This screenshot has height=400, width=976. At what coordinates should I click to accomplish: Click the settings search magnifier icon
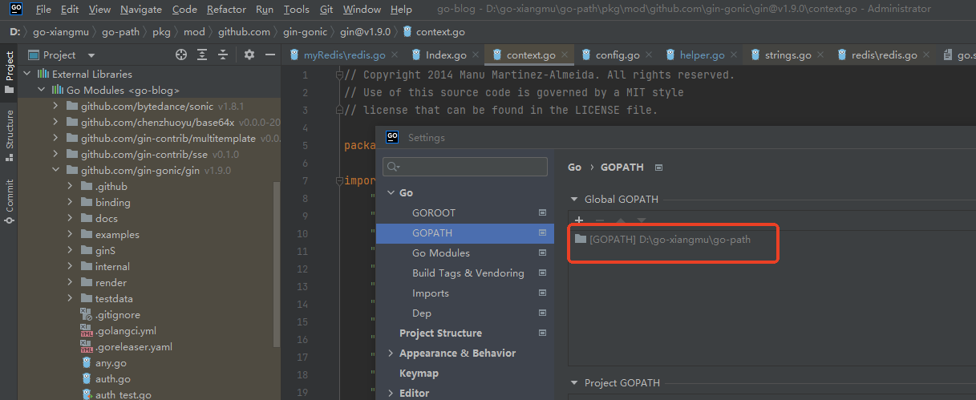[x=393, y=167]
